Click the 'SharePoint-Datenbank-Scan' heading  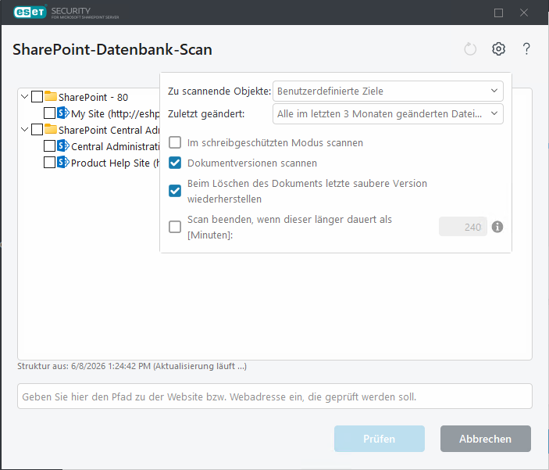point(112,49)
